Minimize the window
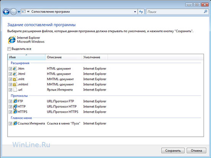 click(x=189, y=5)
